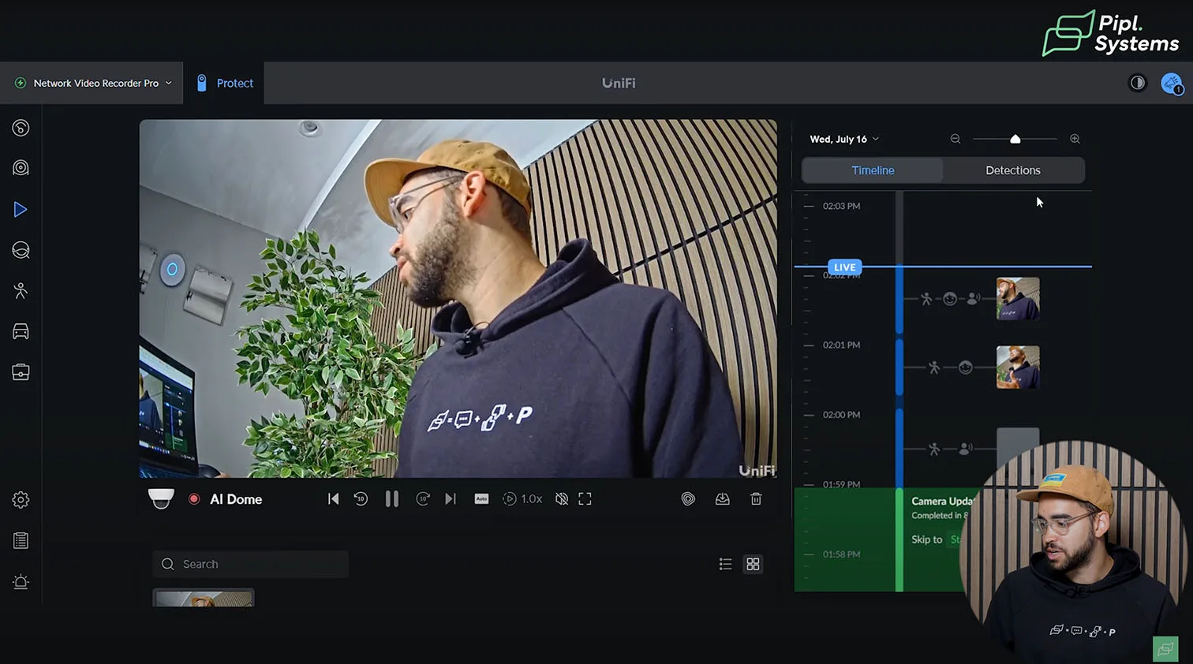Image resolution: width=1193 pixels, height=664 pixels.
Task: Rewind the video 10 seconds
Action: [361, 499]
